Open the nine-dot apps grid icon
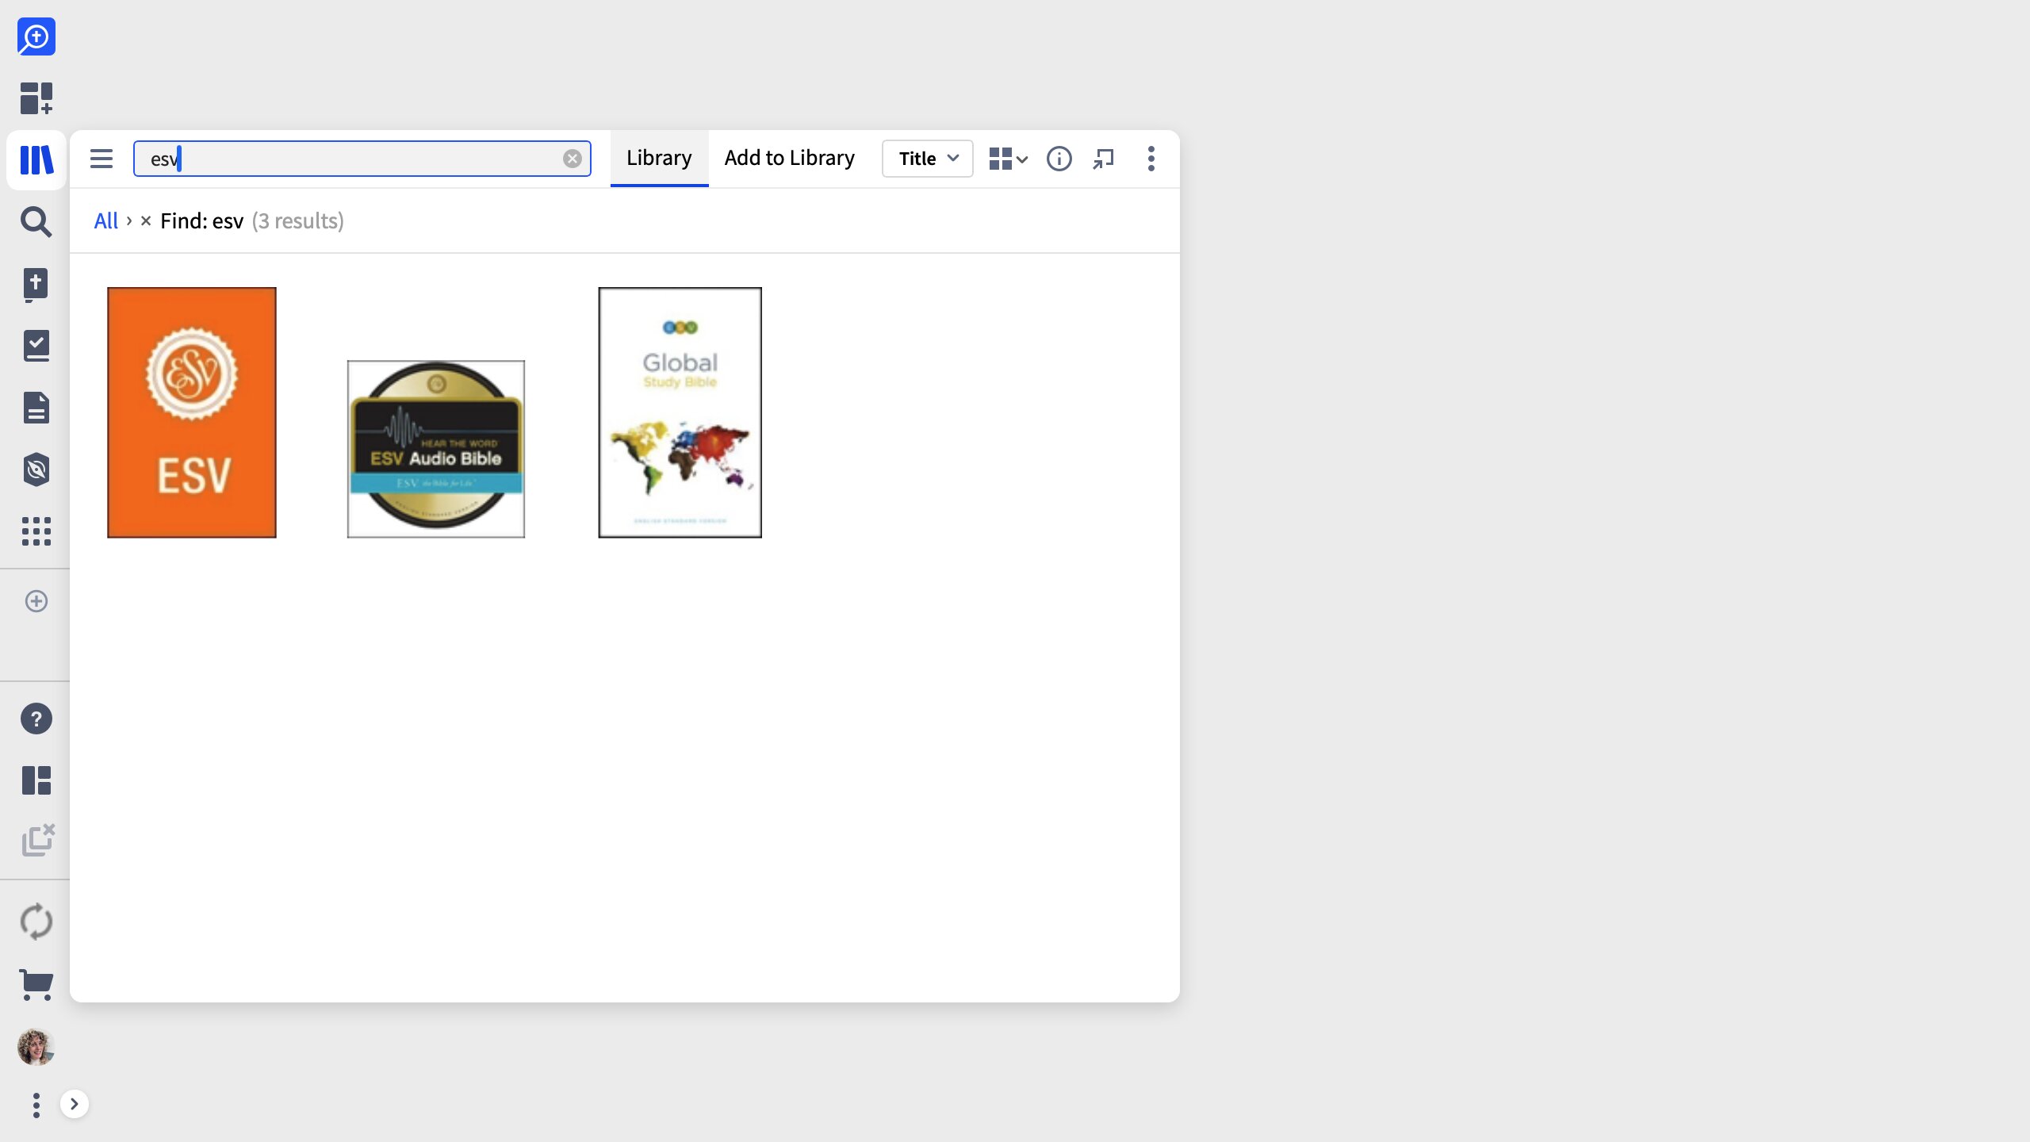Screen dimensions: 2030x1142 click(x=36, y=531)
